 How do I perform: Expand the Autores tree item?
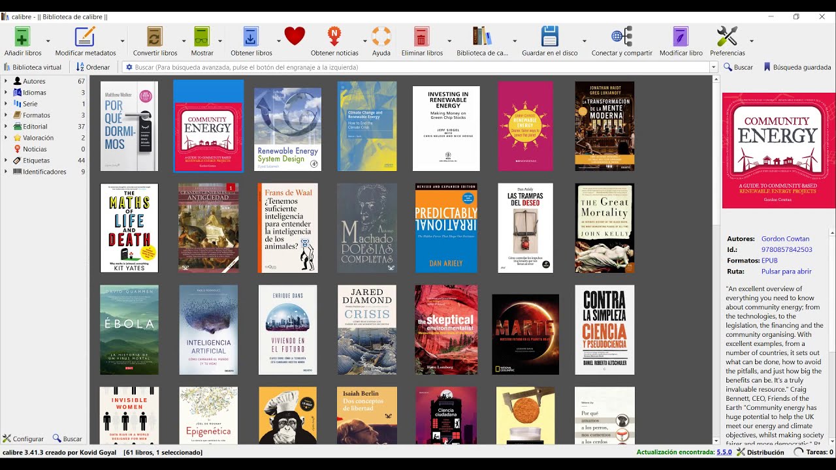tap(6, 81)
